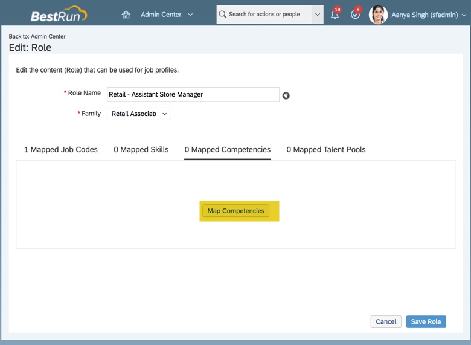Click the BestRun logo

[59, 15]
